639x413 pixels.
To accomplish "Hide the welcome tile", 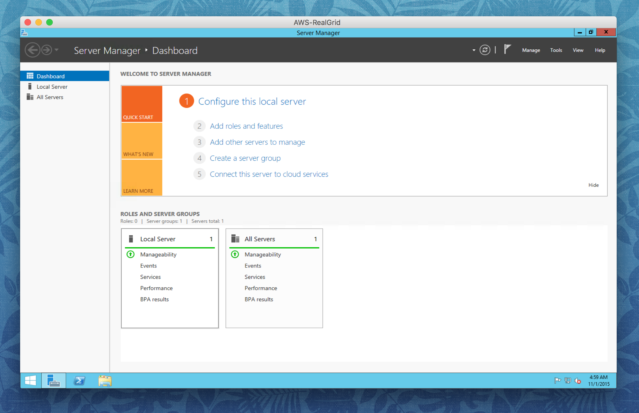I will [x=593, y=185].
